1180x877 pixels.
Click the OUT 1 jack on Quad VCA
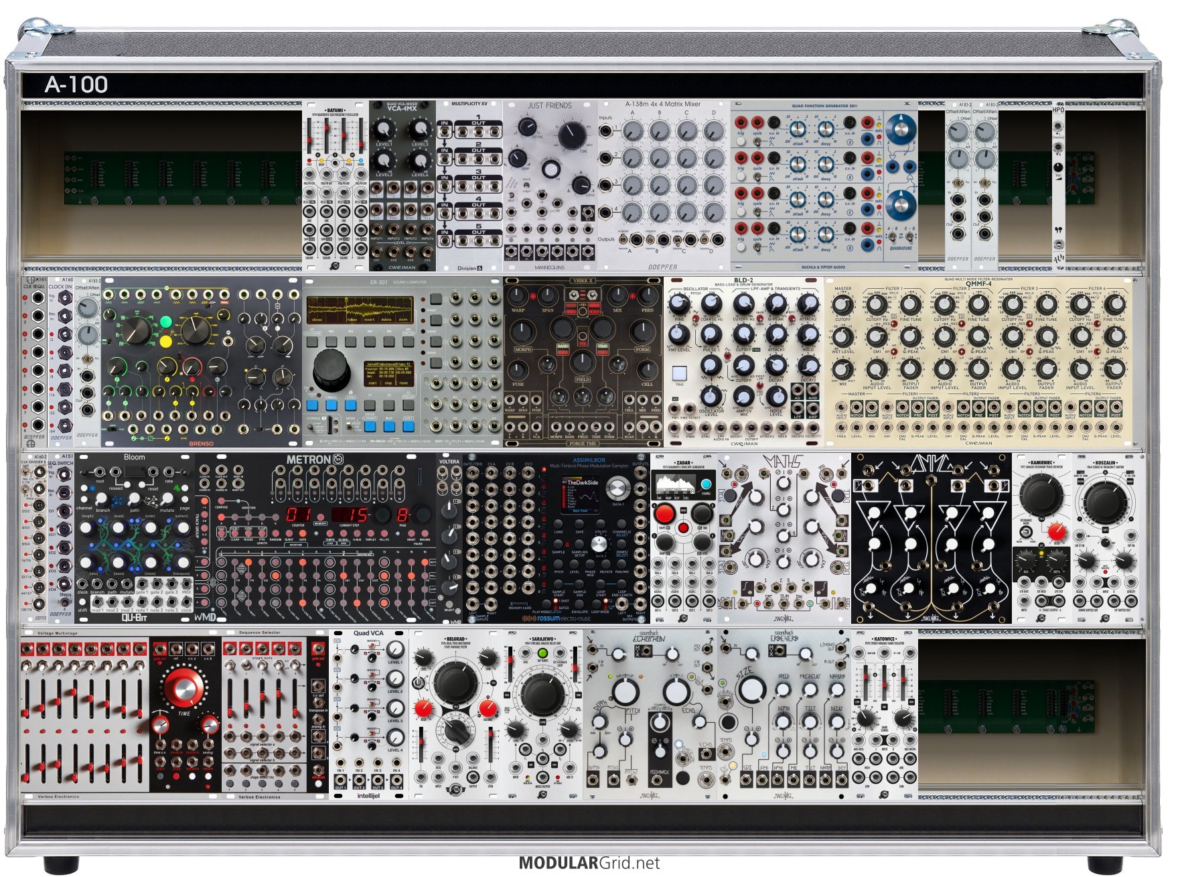click(341, 779)
